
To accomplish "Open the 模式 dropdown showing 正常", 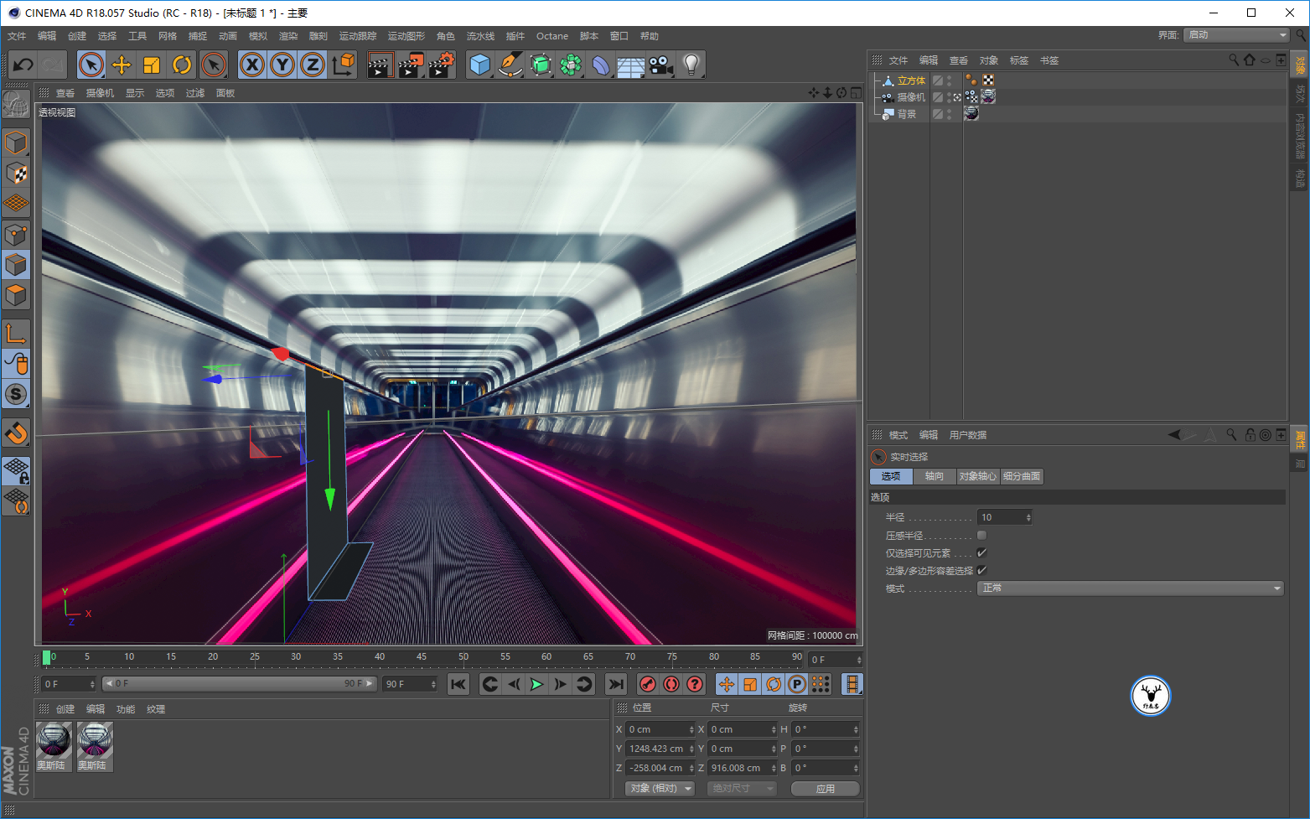I will 1130,588.
